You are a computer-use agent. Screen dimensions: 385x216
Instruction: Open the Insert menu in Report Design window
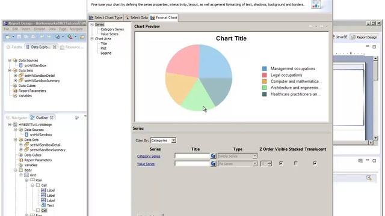tap(25, 29)
